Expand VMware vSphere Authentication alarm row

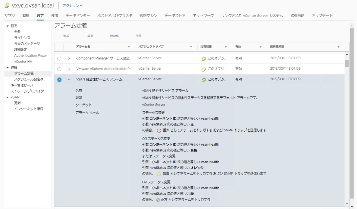tap(69, 69)
